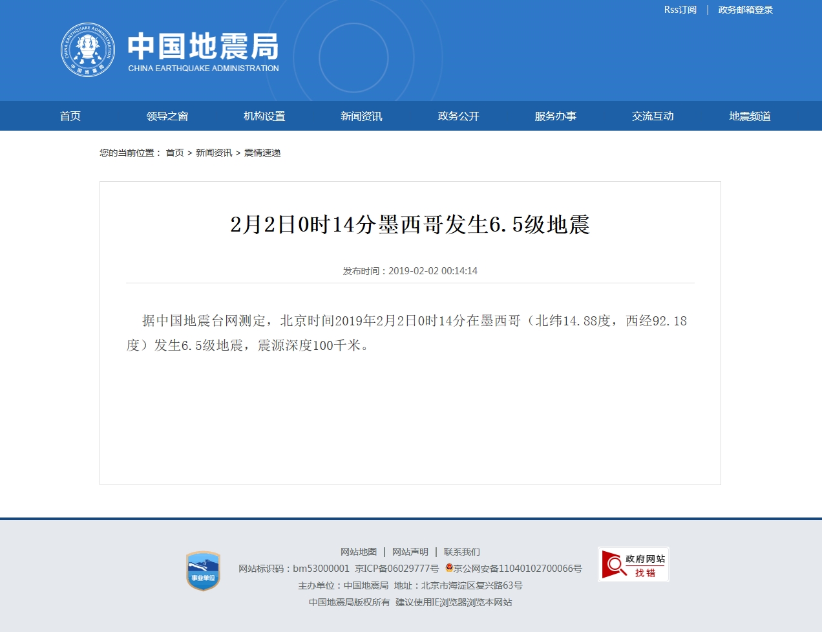The height and width of the screenshot is (632, 822).
Task: Open the 联系我们 footer link
Action: tap(461, 552)
